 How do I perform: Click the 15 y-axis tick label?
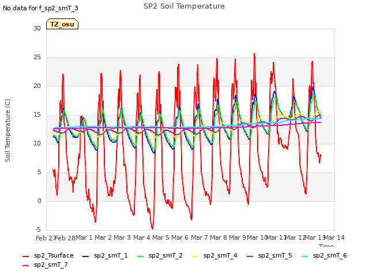tap(37, 115)
